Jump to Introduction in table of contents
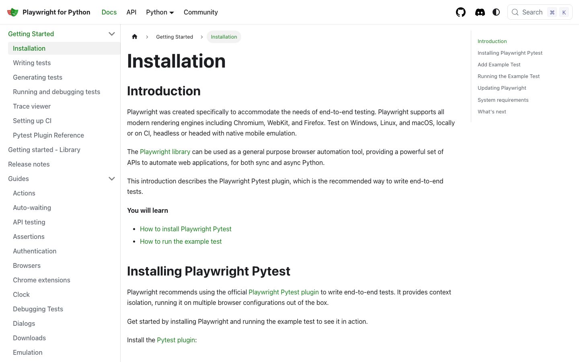Screen dimensions: 579x362 [x=492, y=41]
